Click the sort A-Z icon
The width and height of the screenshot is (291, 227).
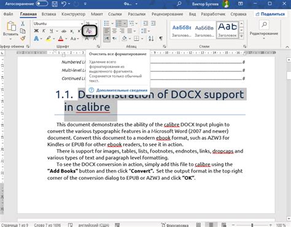[x=151, y=38]
